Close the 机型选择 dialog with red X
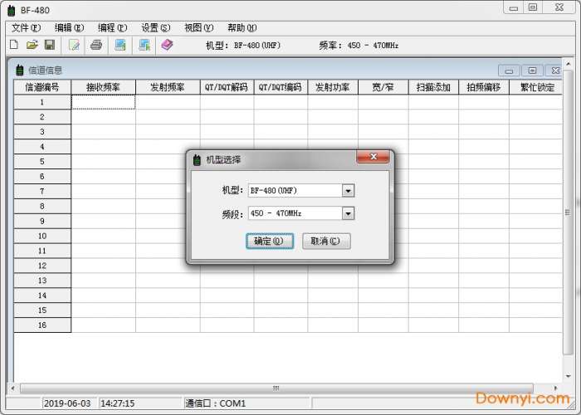The image size is (581, 415). pos(373,157)
